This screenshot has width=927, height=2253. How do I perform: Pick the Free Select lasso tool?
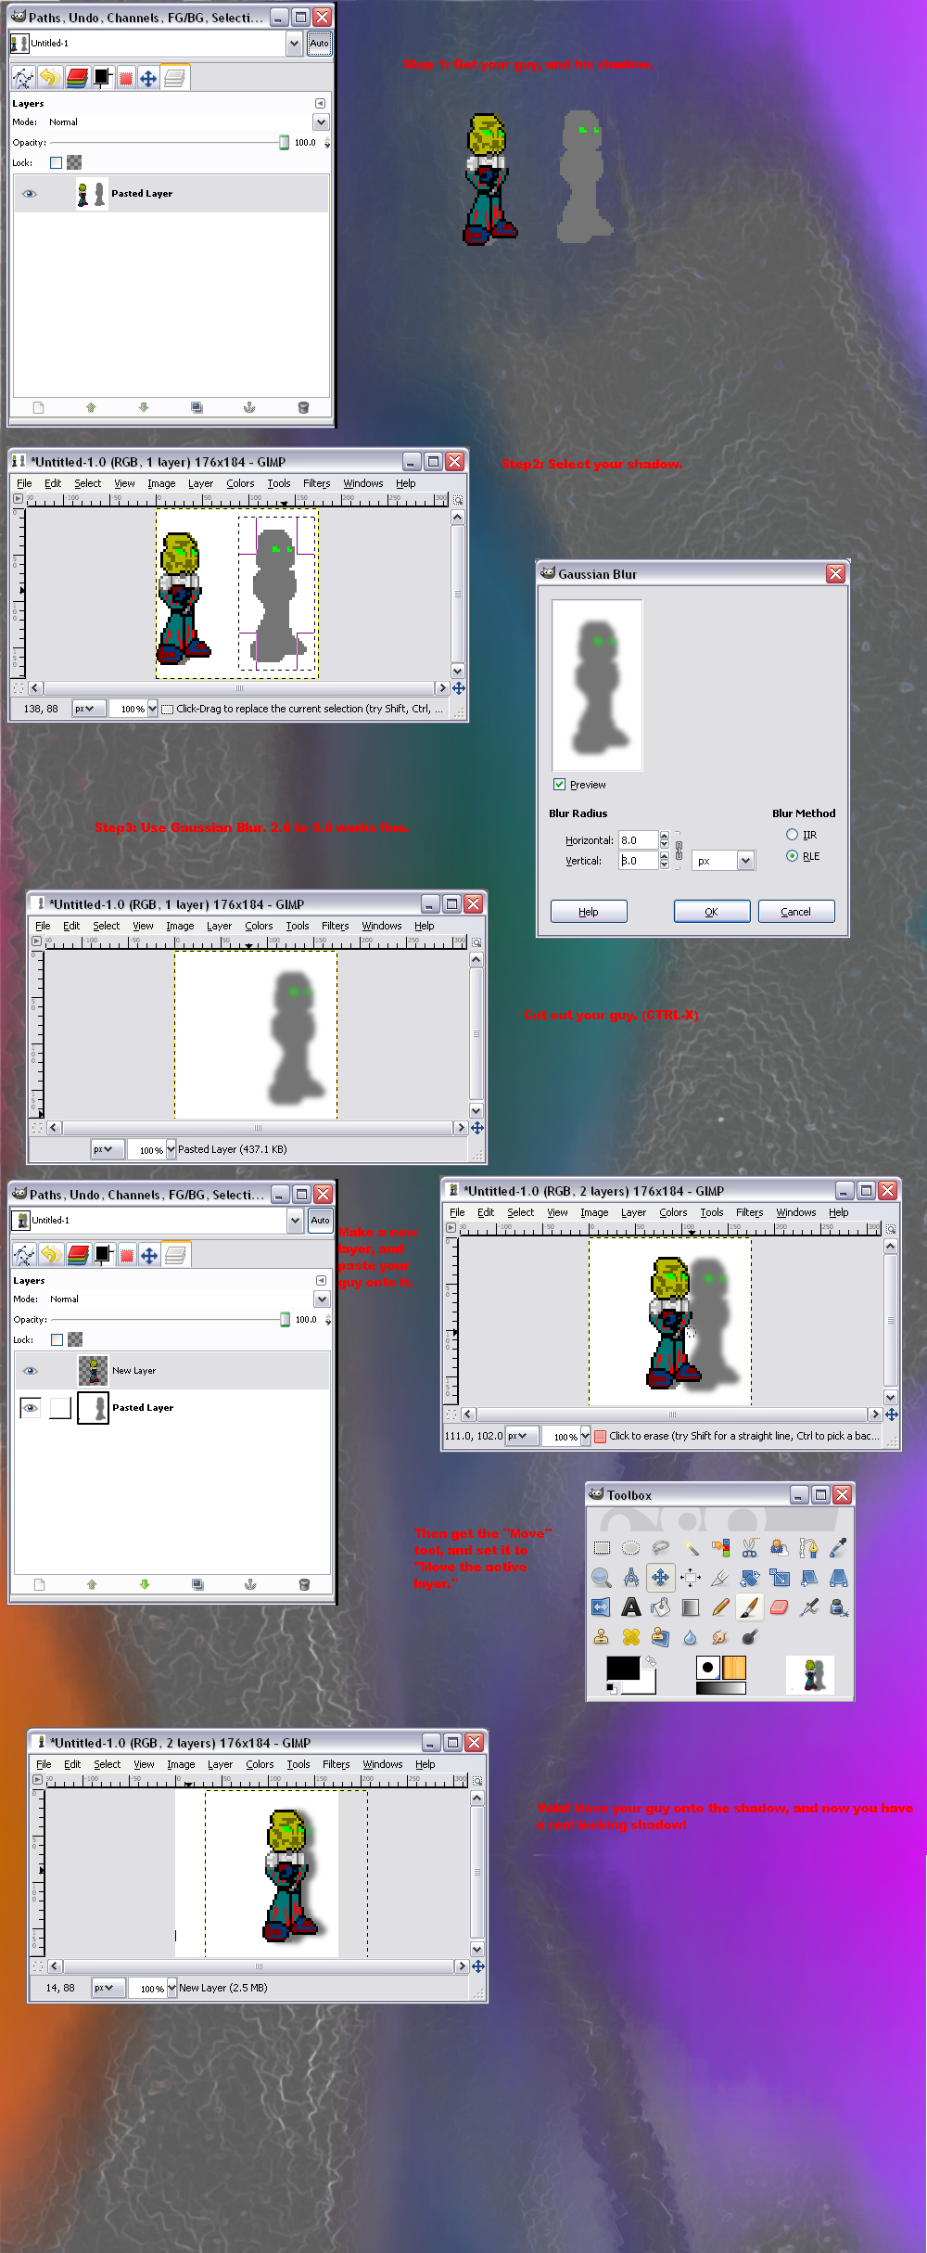coord(661,1547)
